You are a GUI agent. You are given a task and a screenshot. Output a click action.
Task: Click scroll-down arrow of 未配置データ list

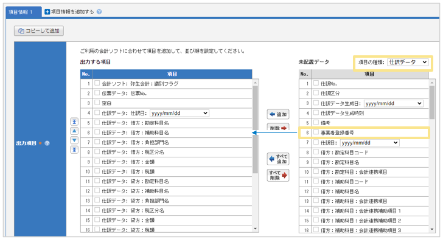(x=432, y=230)
